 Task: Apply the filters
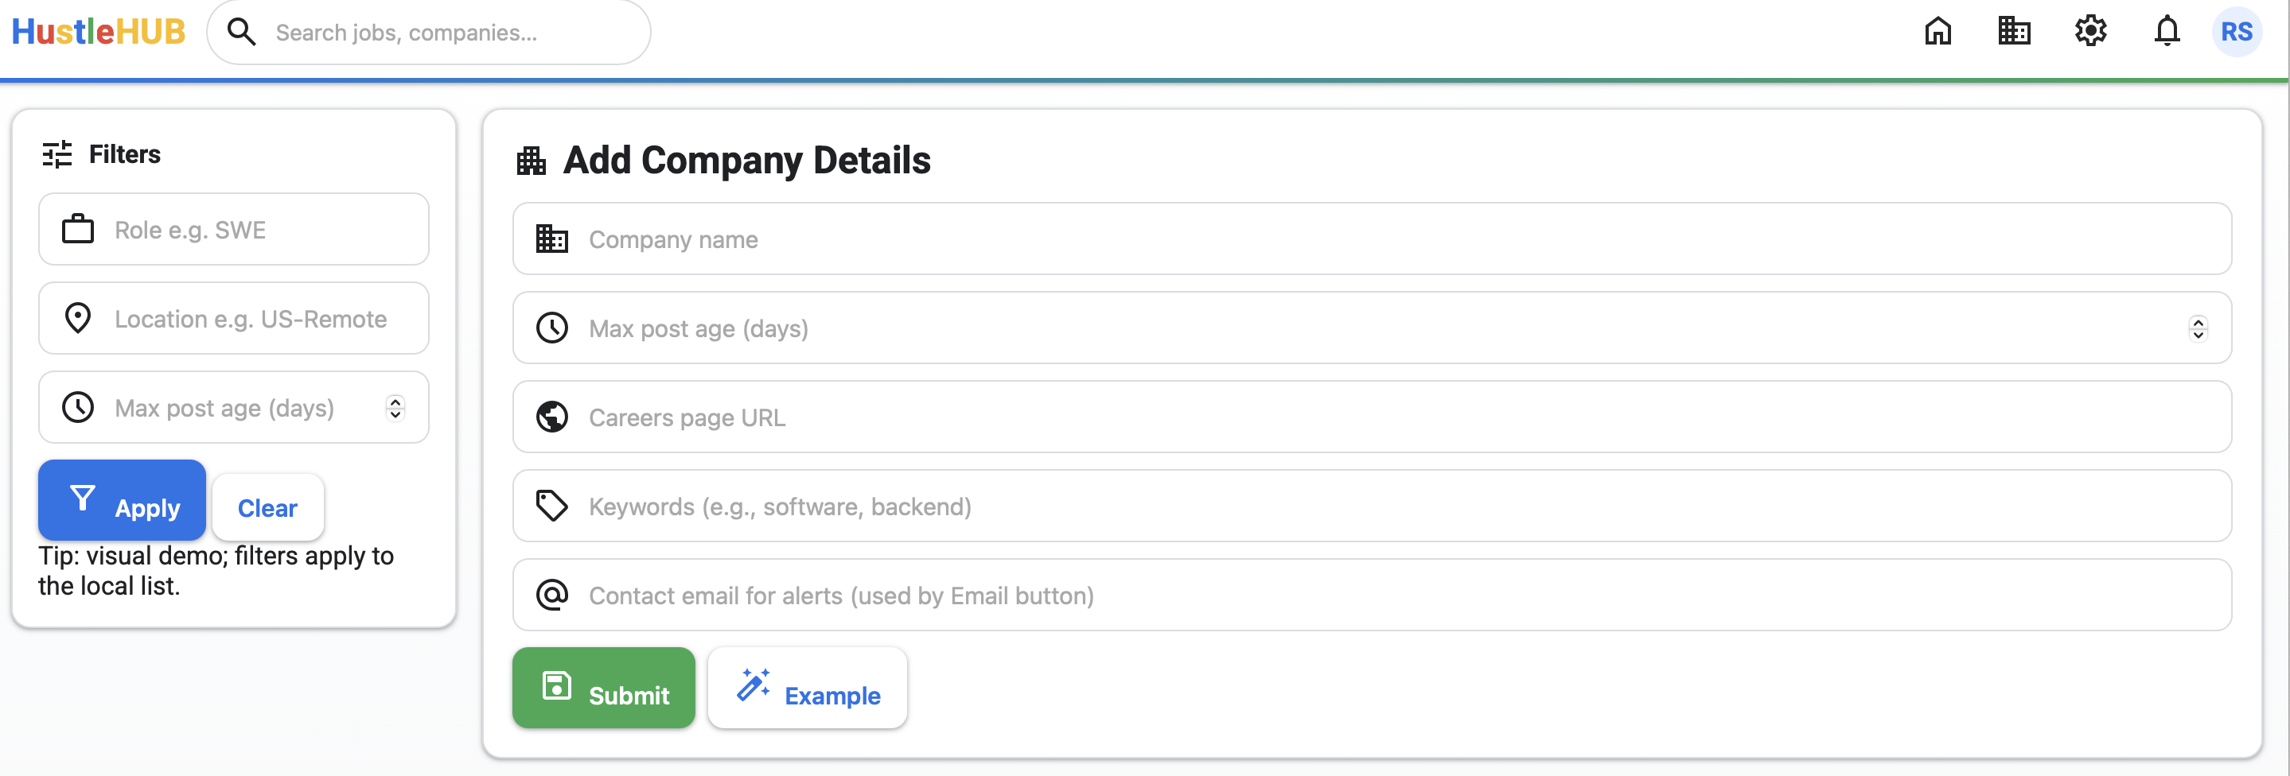[x=122, y=500]
